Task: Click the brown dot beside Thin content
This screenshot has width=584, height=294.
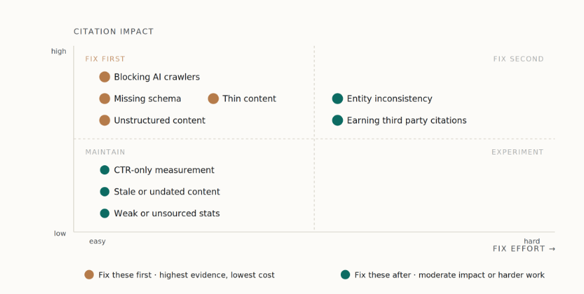Action: (x=213, y=99)
